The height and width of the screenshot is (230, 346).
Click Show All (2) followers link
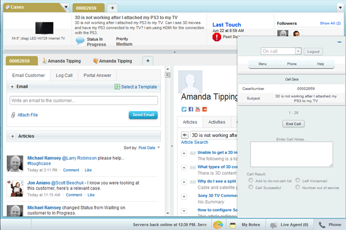pyautogui.click(x=330, y=23)
